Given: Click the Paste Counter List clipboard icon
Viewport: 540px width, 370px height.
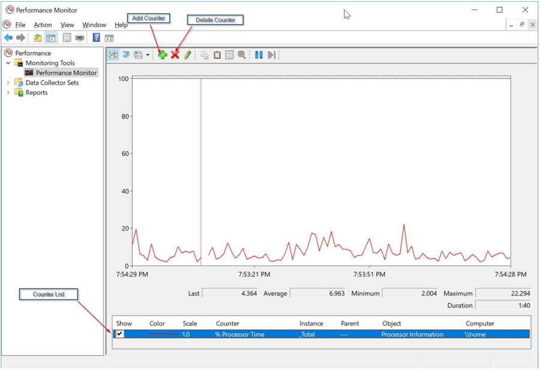Looking at the screenshot, I should tap(217, 55).
